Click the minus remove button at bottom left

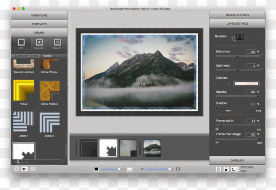[x=33, y=169]
